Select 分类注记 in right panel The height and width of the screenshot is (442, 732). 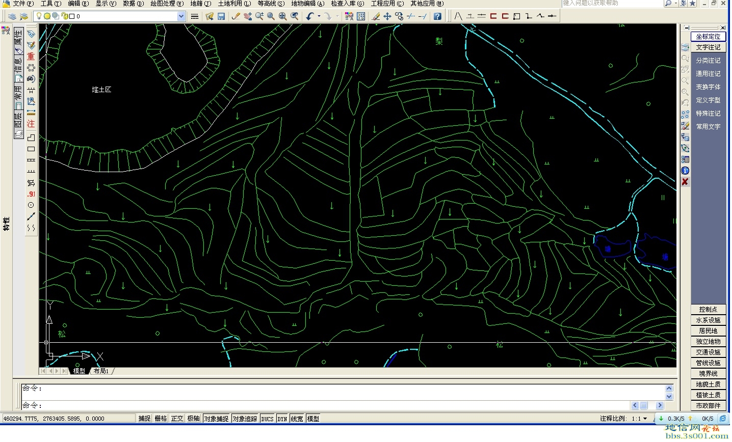(x=708, y=61)
